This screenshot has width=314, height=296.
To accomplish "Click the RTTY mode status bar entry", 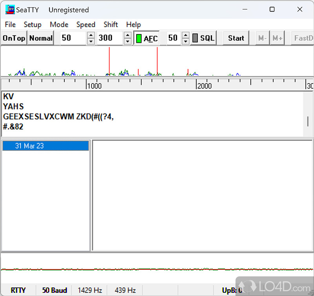I will (18, 290).
